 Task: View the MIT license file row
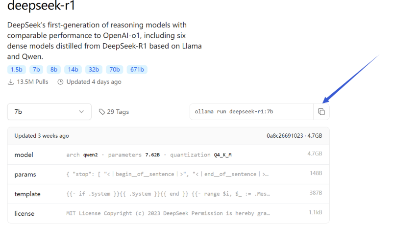click(x=168, y=213)
